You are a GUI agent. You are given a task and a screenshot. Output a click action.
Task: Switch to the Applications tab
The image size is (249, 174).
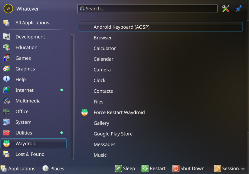coord(18,168)
